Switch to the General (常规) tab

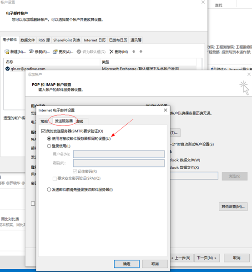click(44, 121)
